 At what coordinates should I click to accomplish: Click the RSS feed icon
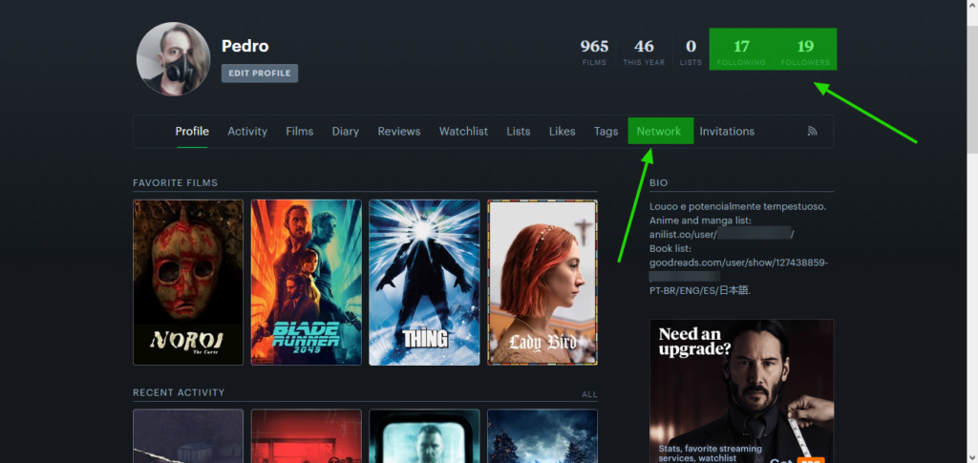813,132
